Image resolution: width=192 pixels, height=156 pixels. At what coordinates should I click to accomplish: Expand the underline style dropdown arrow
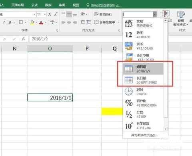tap(14, 22)
